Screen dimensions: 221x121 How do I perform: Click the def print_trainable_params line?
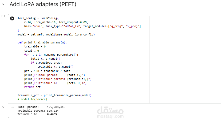[x=42, y=42]
